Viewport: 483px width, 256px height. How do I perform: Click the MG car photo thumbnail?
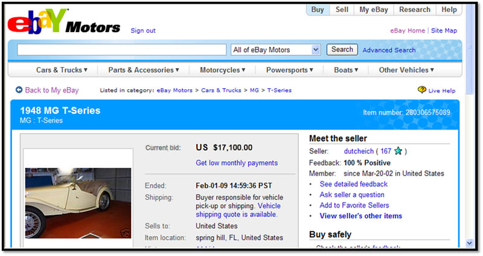pyautogui.click(x=78, y=203)
